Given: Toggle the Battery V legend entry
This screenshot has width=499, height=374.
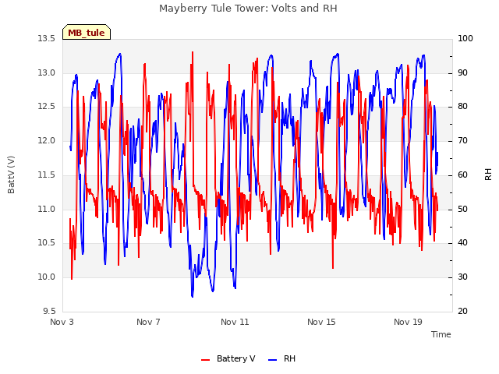Looking at the screenshot, I should coord(228,358).
